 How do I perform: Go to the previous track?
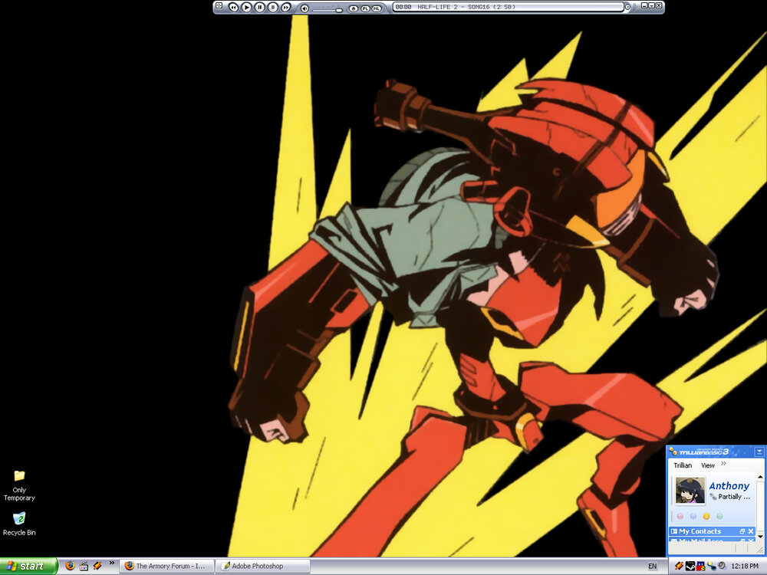coord(233,7)
